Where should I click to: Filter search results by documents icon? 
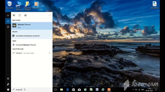click(20, 15)
